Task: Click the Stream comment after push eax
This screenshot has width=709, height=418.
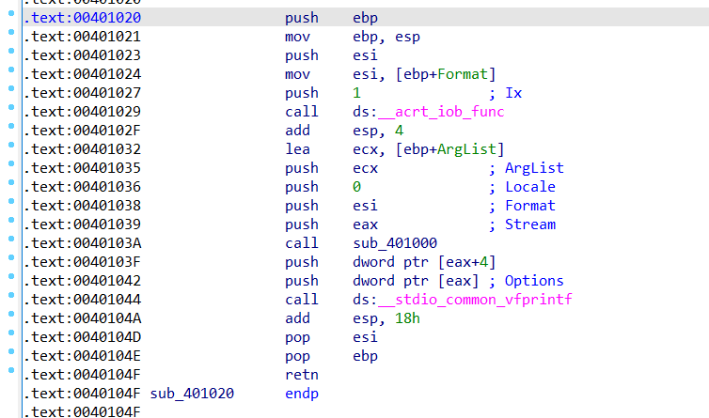Action: tap(529, 224)
